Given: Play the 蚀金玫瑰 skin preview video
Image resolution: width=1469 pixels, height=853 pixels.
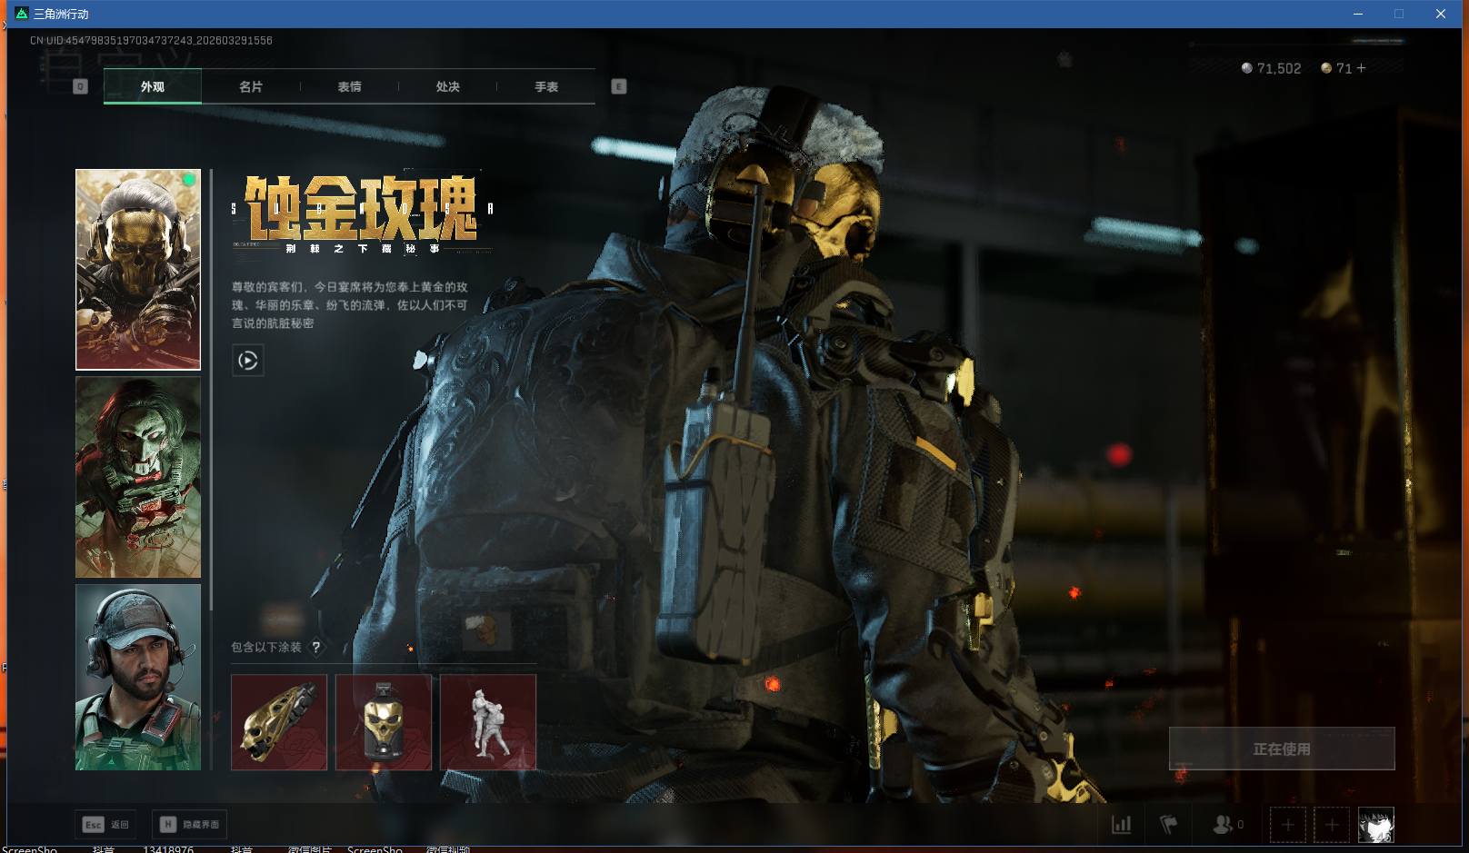Looking at the screenshot, I should (248, 361).
